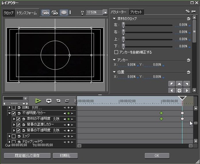Open the preview zoom percentage dropdown

click(x=105, y=12)
